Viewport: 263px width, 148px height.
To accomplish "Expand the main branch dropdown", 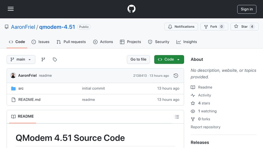I will pyautogui.click(x=21, y=59).
